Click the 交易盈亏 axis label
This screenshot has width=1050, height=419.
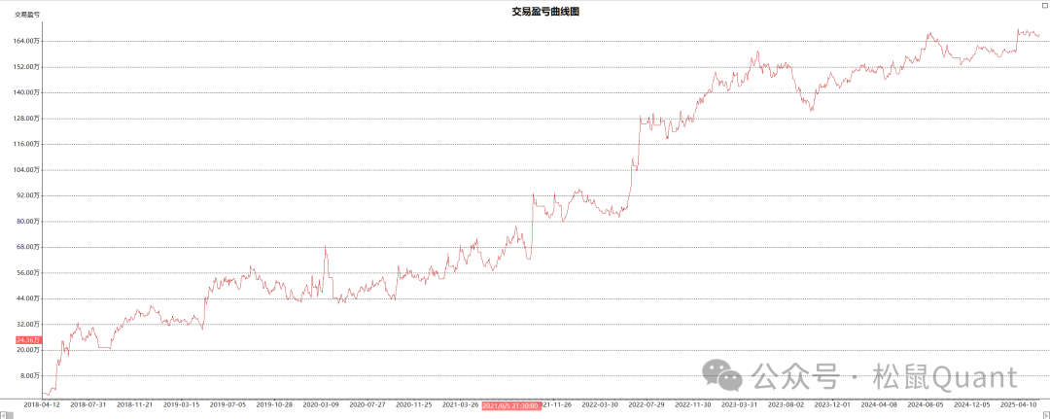(x=27, y=15)
